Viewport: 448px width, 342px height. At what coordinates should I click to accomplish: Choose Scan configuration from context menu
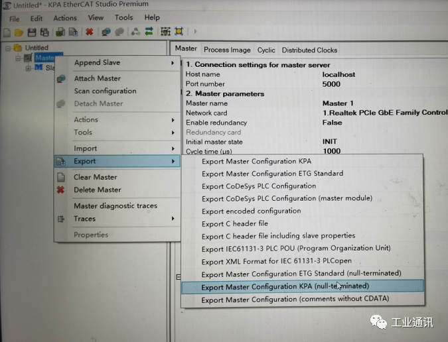click(x=117, y=91)
